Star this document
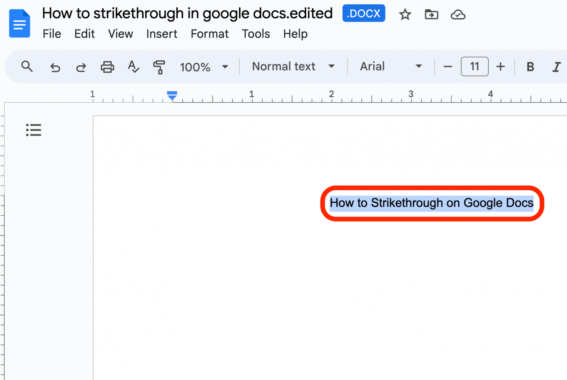This screenshot has width=567, height=380. coord(405,15)
